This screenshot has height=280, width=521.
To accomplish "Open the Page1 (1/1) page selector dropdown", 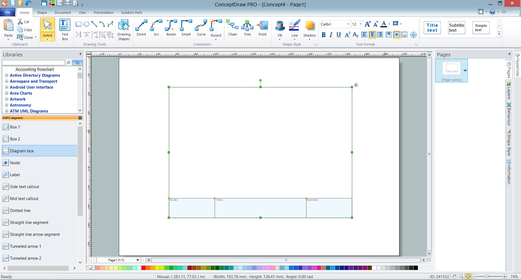I will [138, 260].
